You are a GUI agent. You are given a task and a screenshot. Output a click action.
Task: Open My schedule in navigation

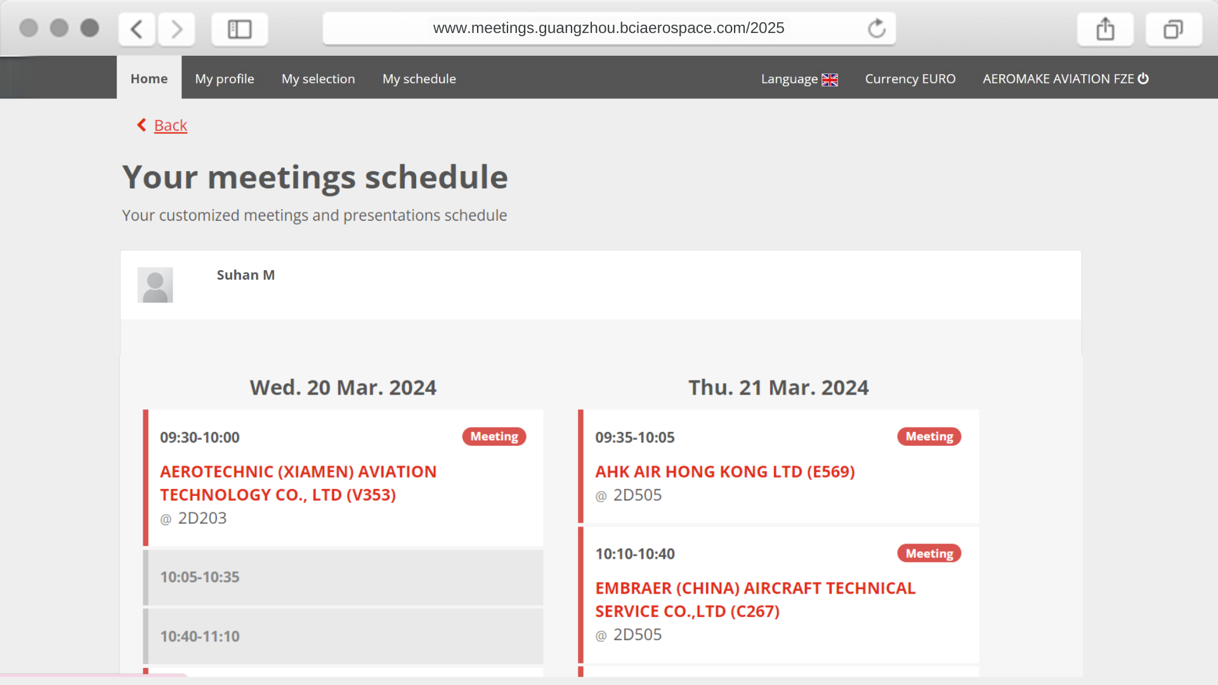[x=419, y=79]
